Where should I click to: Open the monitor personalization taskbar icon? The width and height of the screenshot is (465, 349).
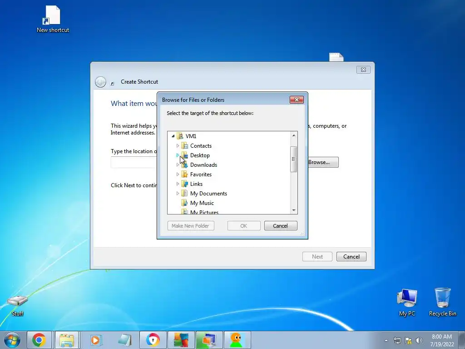[209, 340]
